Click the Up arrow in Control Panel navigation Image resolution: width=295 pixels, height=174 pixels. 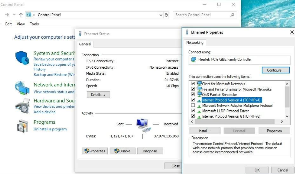pyautogui.click(x=21, y=15)
